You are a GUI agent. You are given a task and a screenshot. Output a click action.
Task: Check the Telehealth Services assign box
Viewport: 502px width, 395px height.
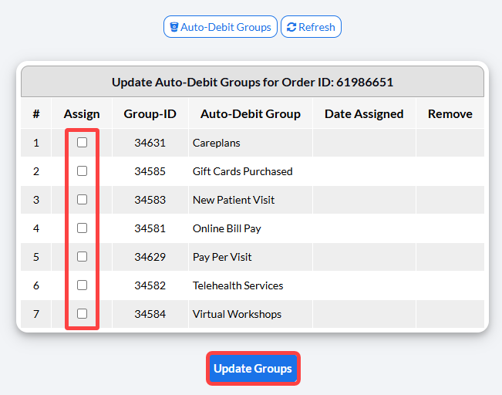tap(82, 285)
